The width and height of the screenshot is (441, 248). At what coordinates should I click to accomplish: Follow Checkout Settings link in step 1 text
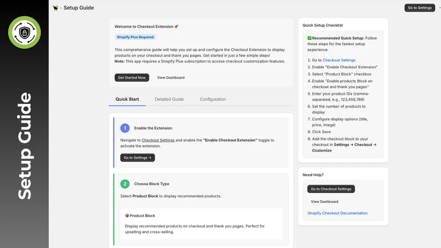(x=158, y=140)
